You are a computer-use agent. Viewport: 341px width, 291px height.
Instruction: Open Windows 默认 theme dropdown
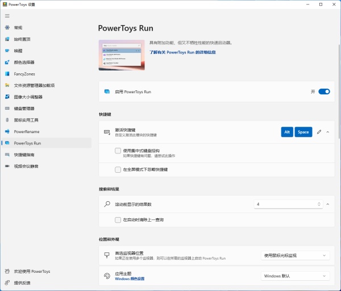click(x=296, y=276)
